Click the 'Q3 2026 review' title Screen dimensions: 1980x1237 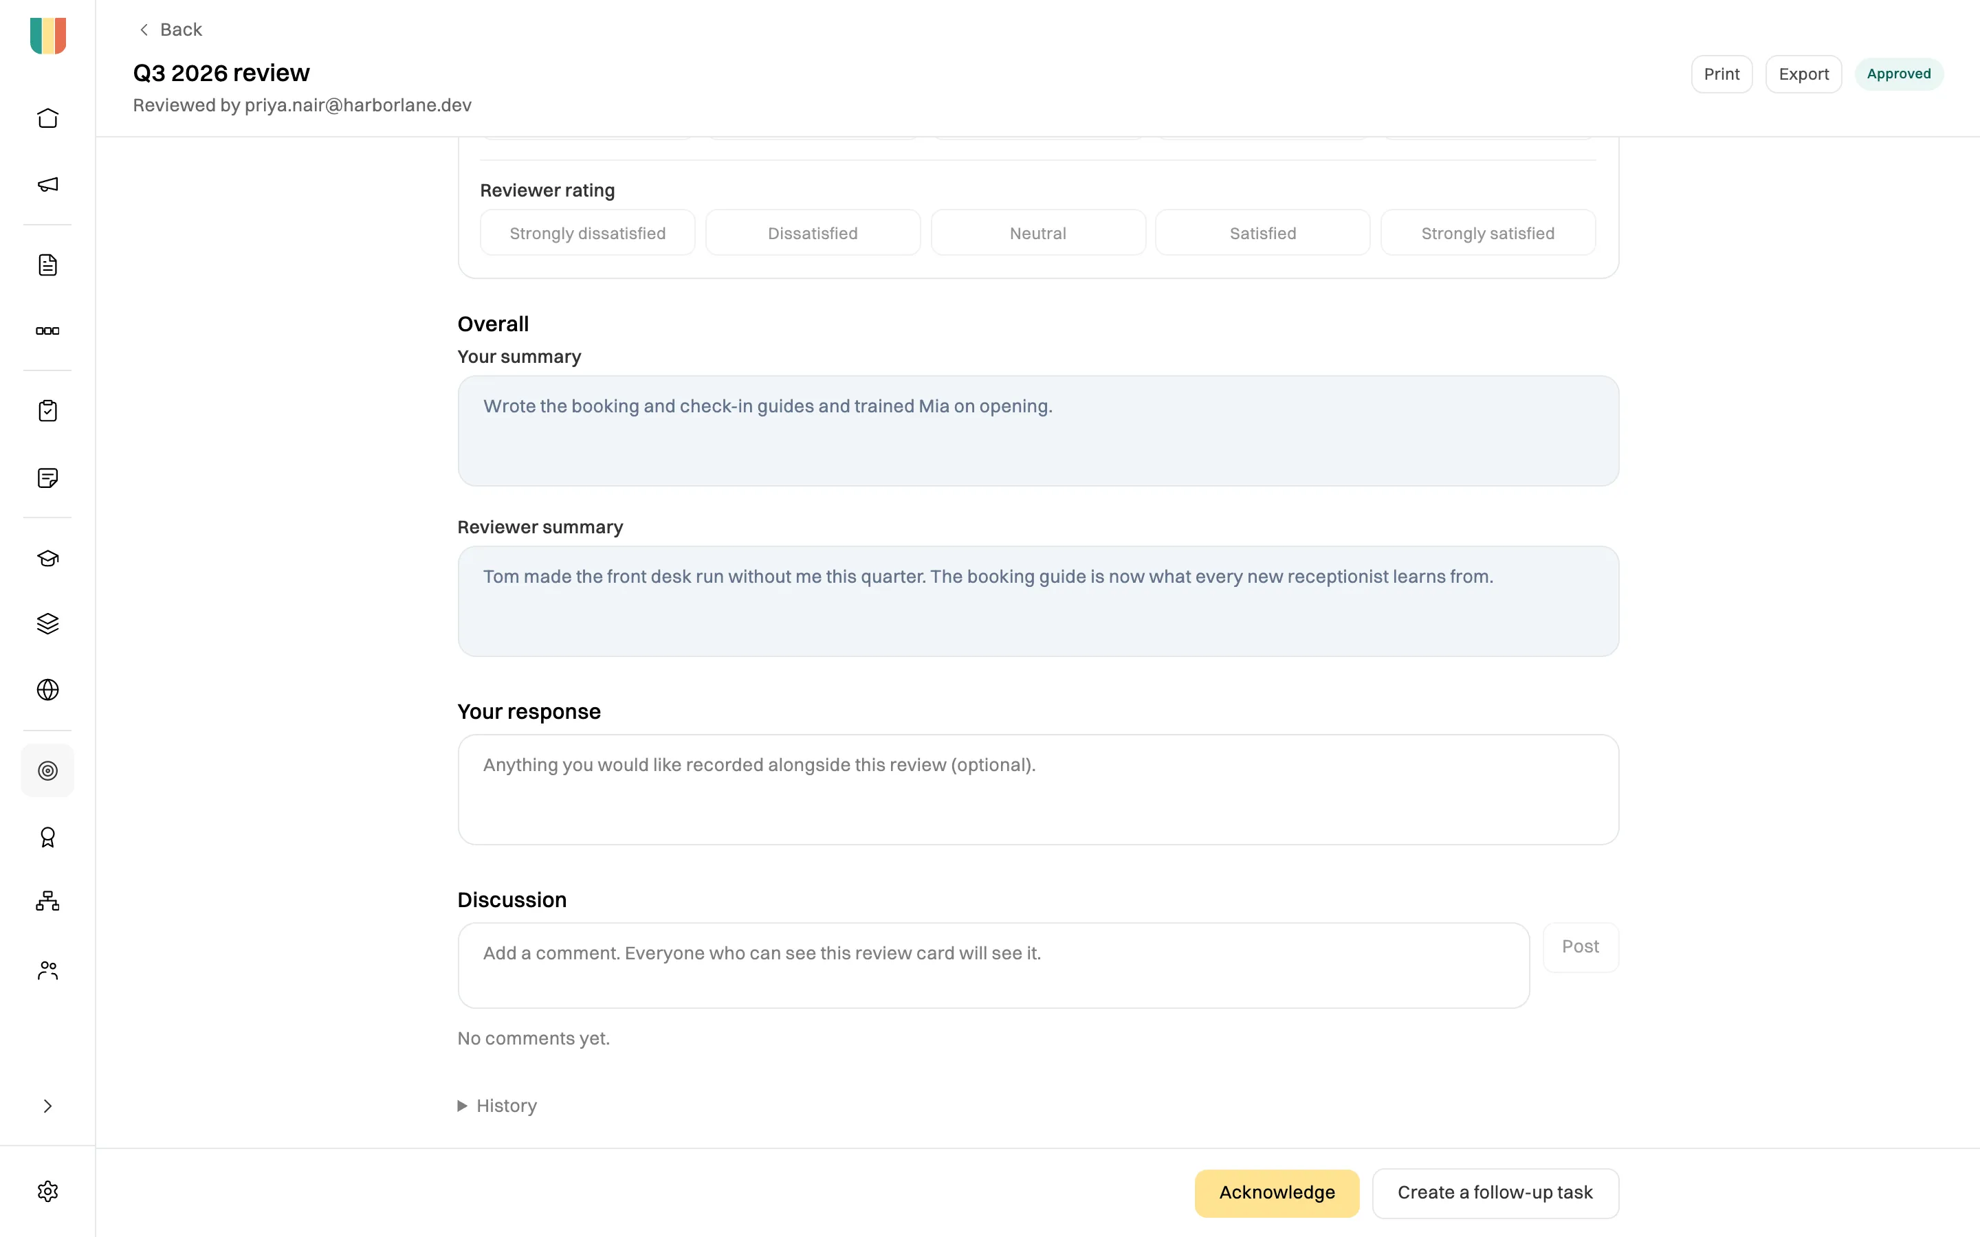pos(221,73)
